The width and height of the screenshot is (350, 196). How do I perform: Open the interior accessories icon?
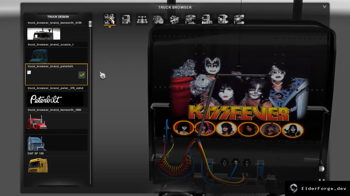[x=239, y=19]
